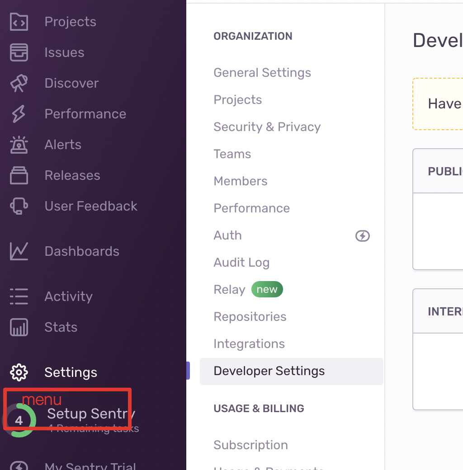Open Settings label in sidebar

[x=71, y=372]
